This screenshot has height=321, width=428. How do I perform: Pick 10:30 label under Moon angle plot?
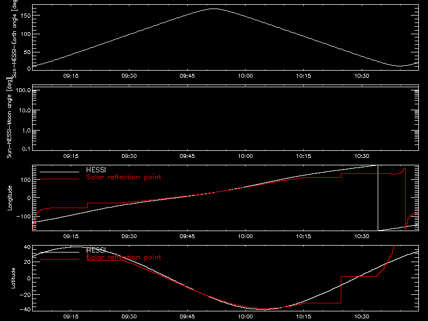pyautogui.click(x=362, y=156)
